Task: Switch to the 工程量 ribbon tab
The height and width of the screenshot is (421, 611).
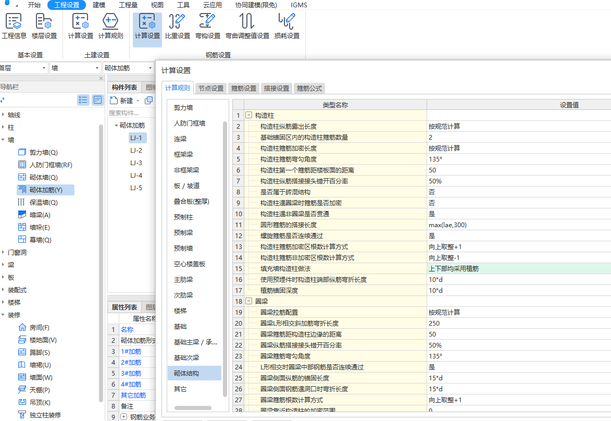Action: pyautogui.click(x=128, y=5)
